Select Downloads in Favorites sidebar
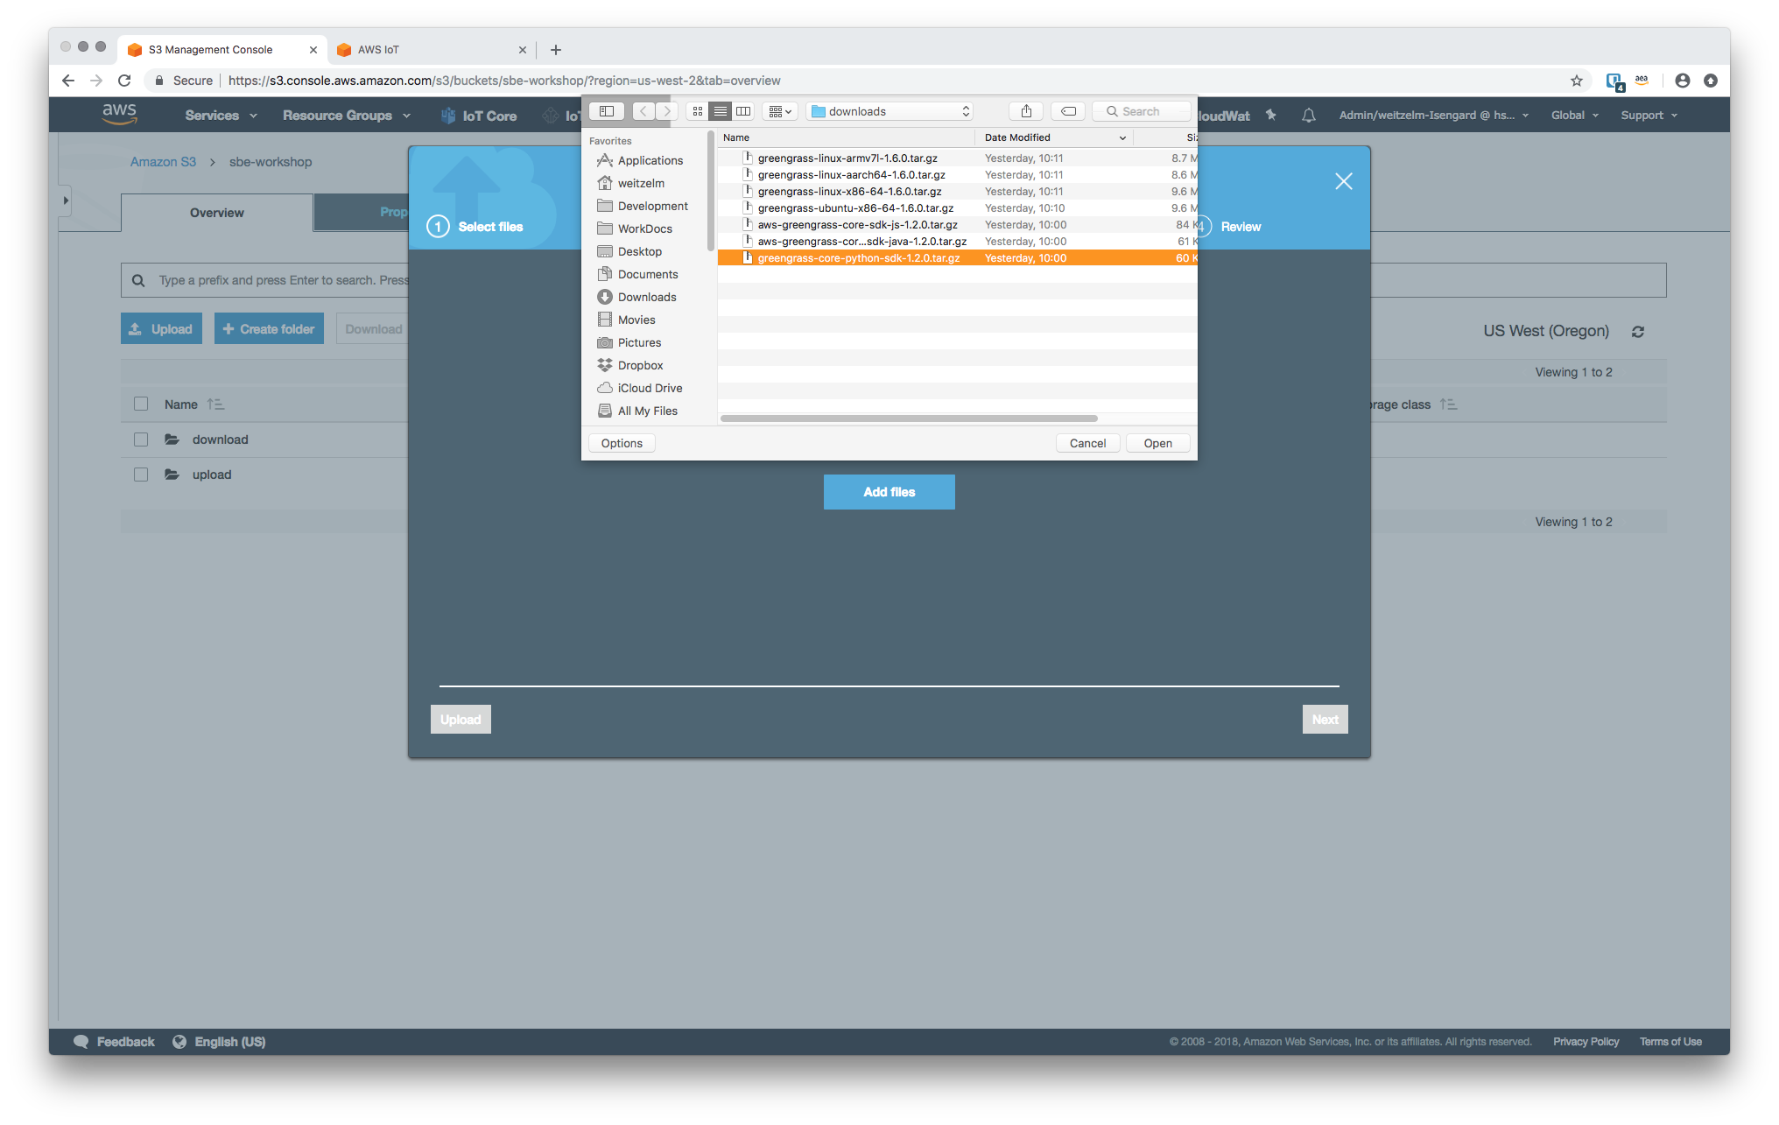Screen dimensions: 1779x1125 click(646, 297)
